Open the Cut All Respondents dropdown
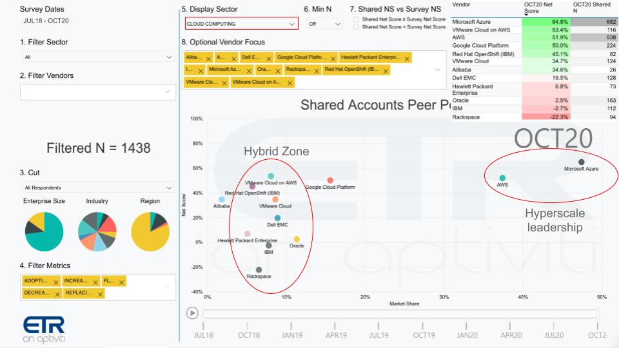Viewport: 619px width, 348px height. (x=98, y=188)
